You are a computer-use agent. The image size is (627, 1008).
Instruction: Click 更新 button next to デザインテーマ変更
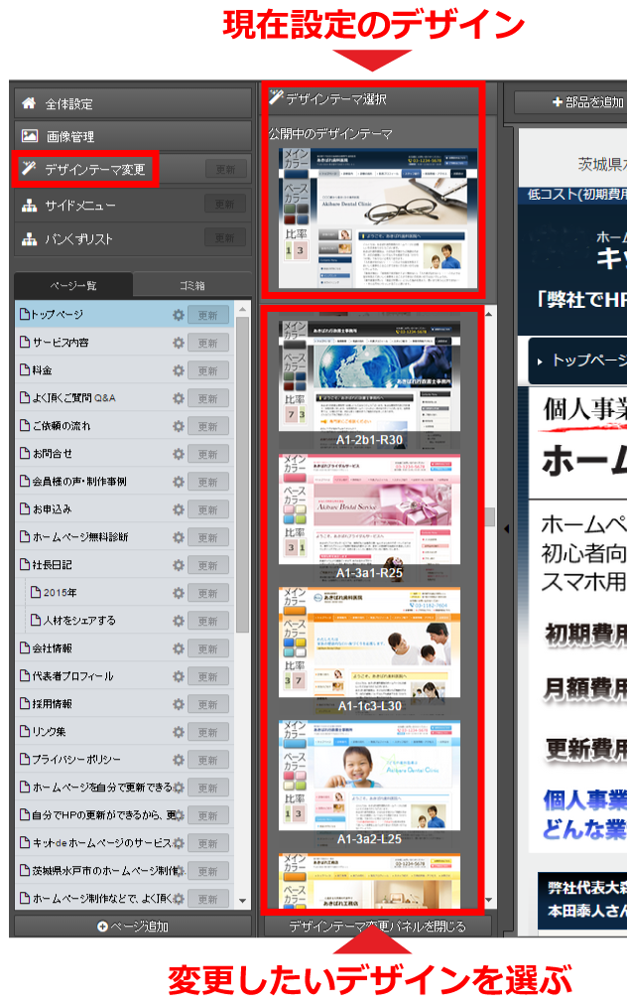225,169
